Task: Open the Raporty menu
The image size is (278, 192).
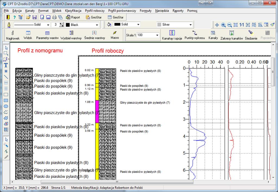Action: pos(178,11)
